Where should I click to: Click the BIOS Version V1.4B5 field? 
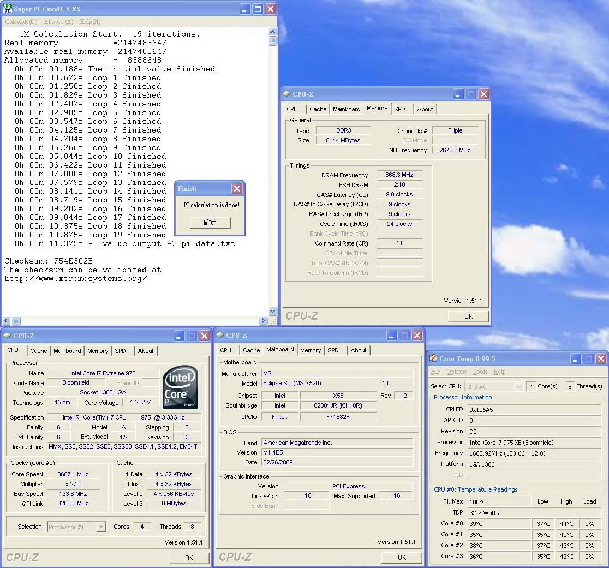coord(337,452)
